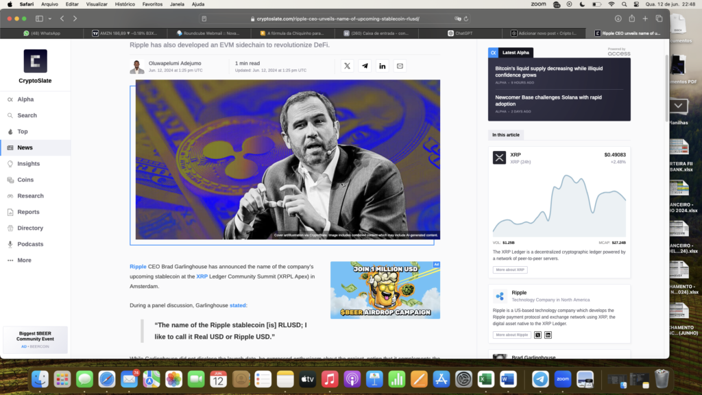Open Control Center in the menu bar
The width and height of the screenshot is (702, 395).
(x=636, y=5)
